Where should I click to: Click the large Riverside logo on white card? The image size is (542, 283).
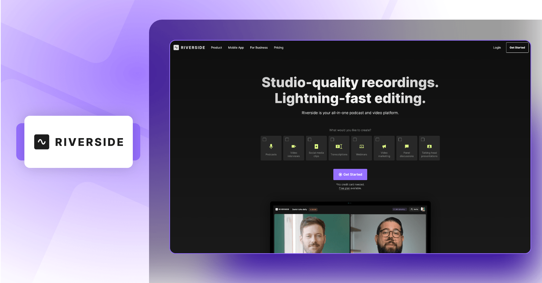[x=79, y=142]
